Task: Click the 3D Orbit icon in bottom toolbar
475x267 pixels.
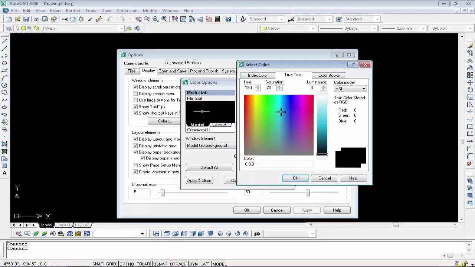Action: tap(36, 234)
